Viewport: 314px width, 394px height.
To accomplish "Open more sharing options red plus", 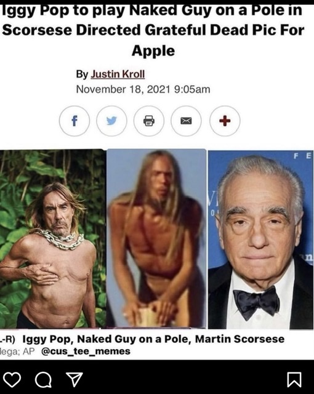I will pos(225,121).
